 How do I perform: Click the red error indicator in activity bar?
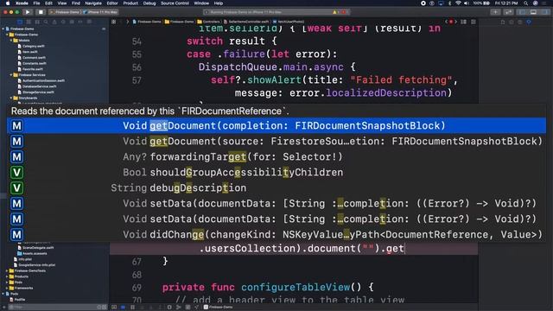pos(344,12)
